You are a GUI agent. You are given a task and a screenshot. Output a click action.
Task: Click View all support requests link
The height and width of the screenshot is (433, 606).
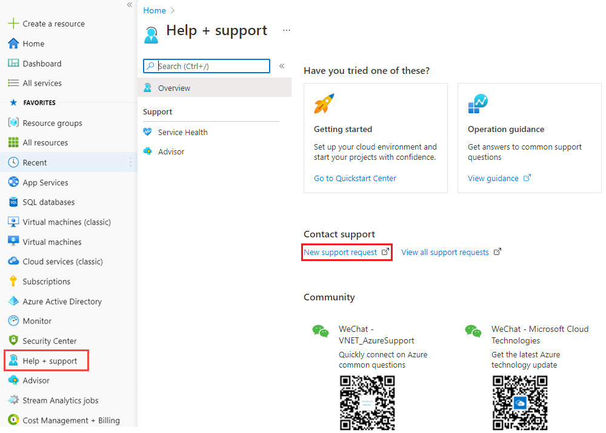pos(445,252)
